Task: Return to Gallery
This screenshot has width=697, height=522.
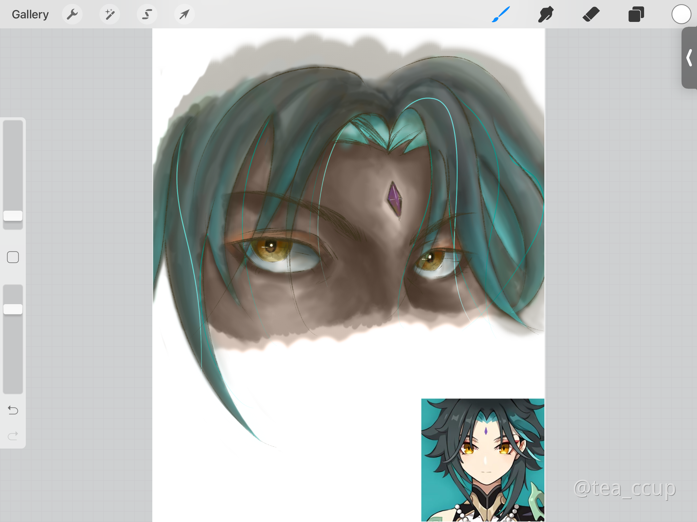Action: click(30, 14)
